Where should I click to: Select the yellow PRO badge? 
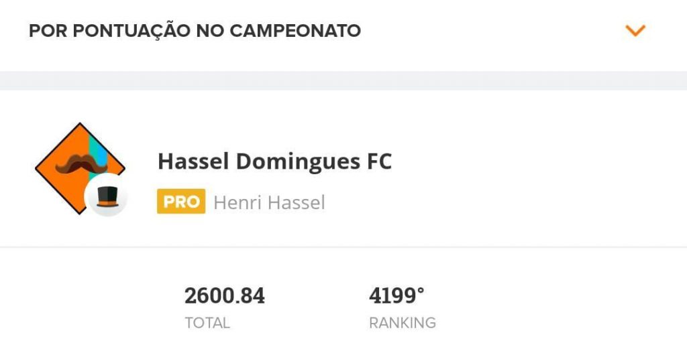point(181,202)
